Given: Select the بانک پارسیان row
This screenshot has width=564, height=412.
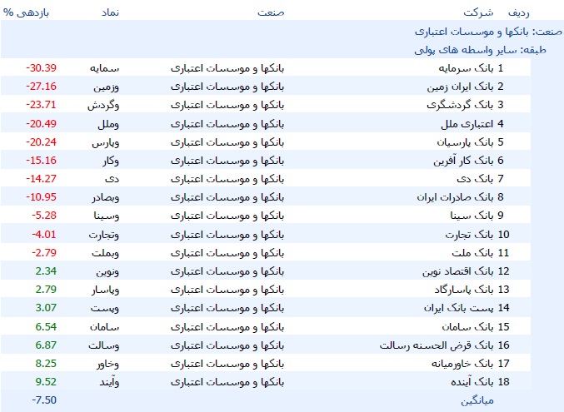Looking at the screenshot, I should tap(266, 142).
